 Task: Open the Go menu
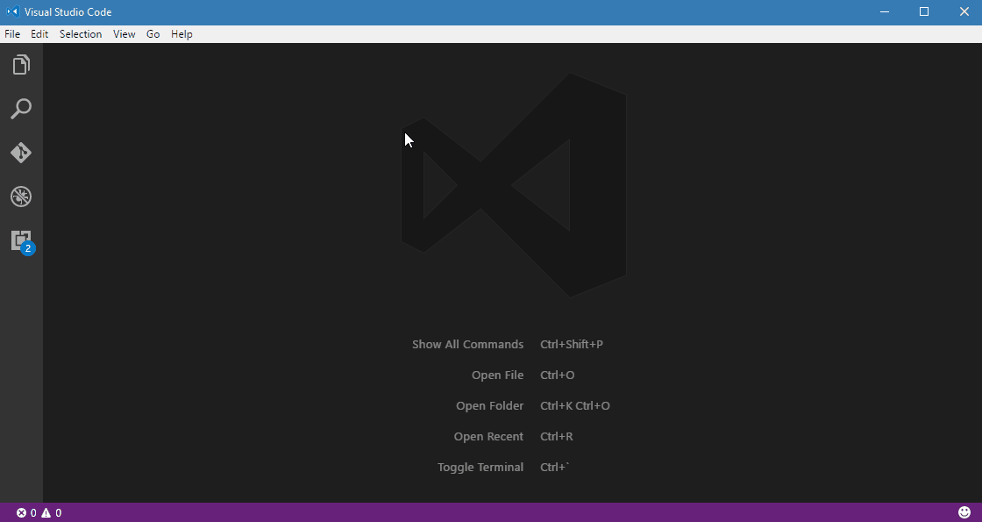pos(153,34)
